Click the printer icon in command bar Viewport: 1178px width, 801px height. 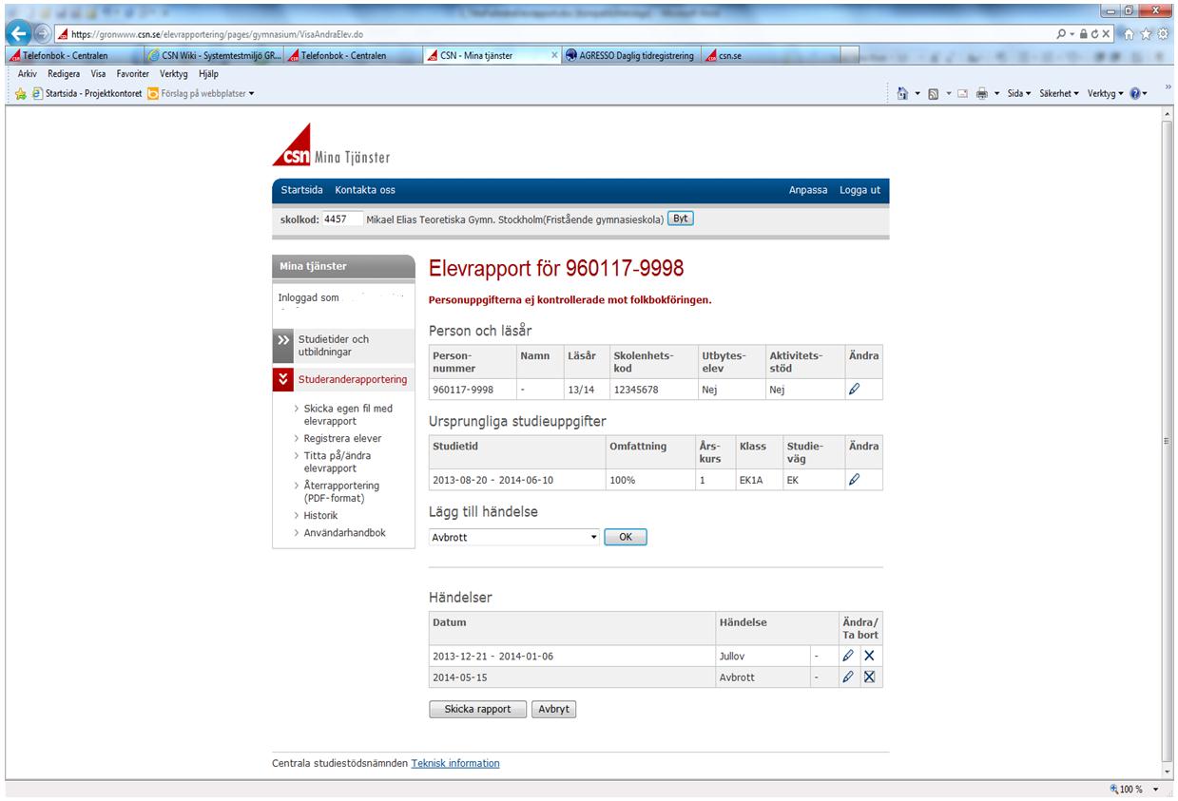981,93
